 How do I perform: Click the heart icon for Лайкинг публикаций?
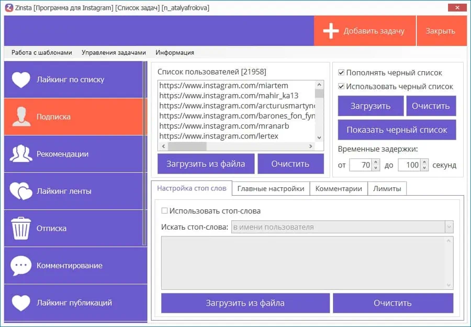(21, 303)
